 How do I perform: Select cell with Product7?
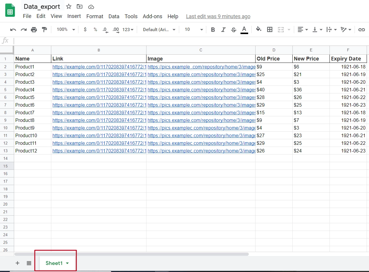[x=32, y=113]
